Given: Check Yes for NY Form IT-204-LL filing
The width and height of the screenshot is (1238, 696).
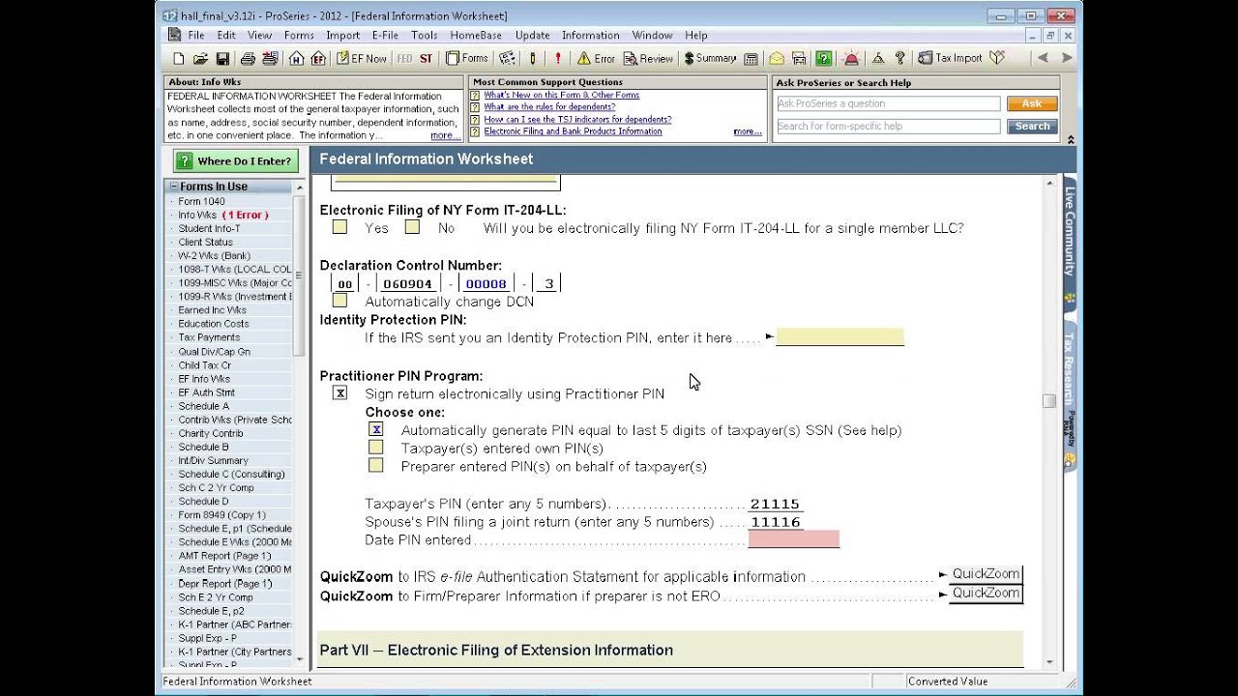Looking at the screenshot, I should click(339, 227).
